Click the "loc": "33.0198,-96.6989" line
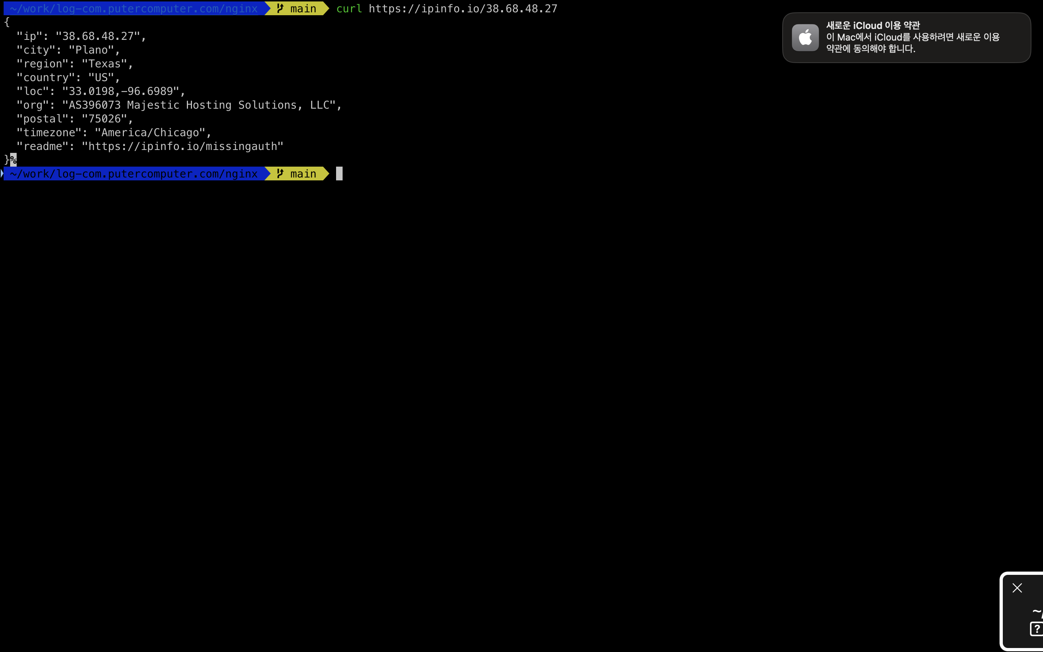The width and height of the screenshot is (1043, 652). 101,91
